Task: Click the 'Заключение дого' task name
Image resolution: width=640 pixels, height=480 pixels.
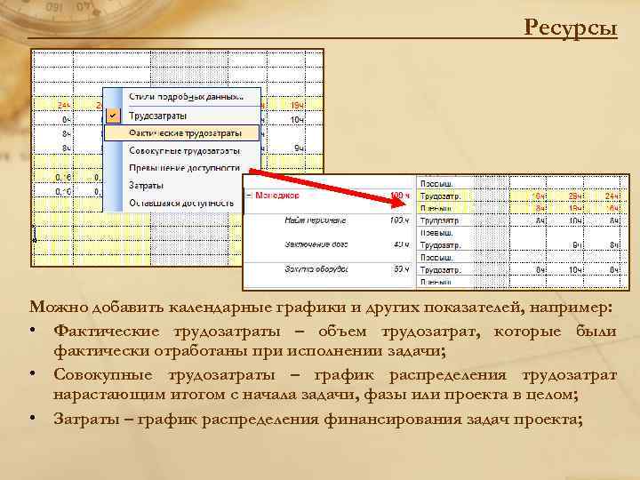Action: pos(316,244)
